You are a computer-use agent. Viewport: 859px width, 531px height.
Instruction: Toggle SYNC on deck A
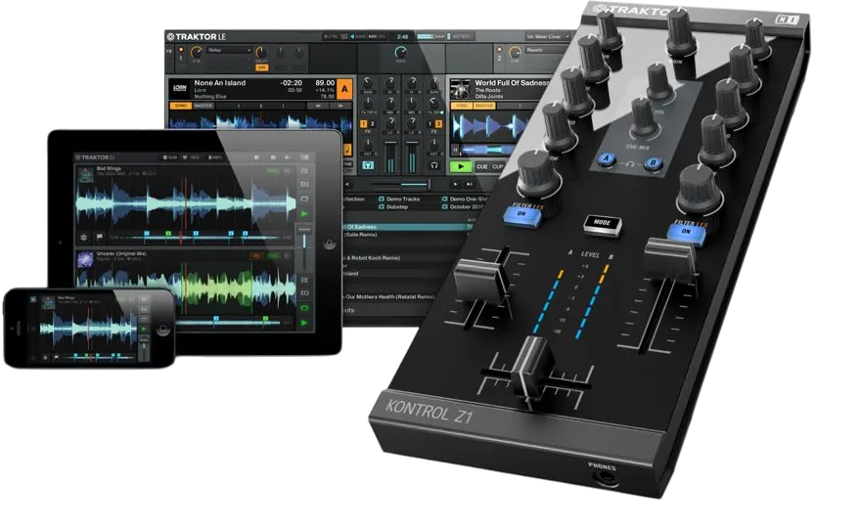(181, 106)
